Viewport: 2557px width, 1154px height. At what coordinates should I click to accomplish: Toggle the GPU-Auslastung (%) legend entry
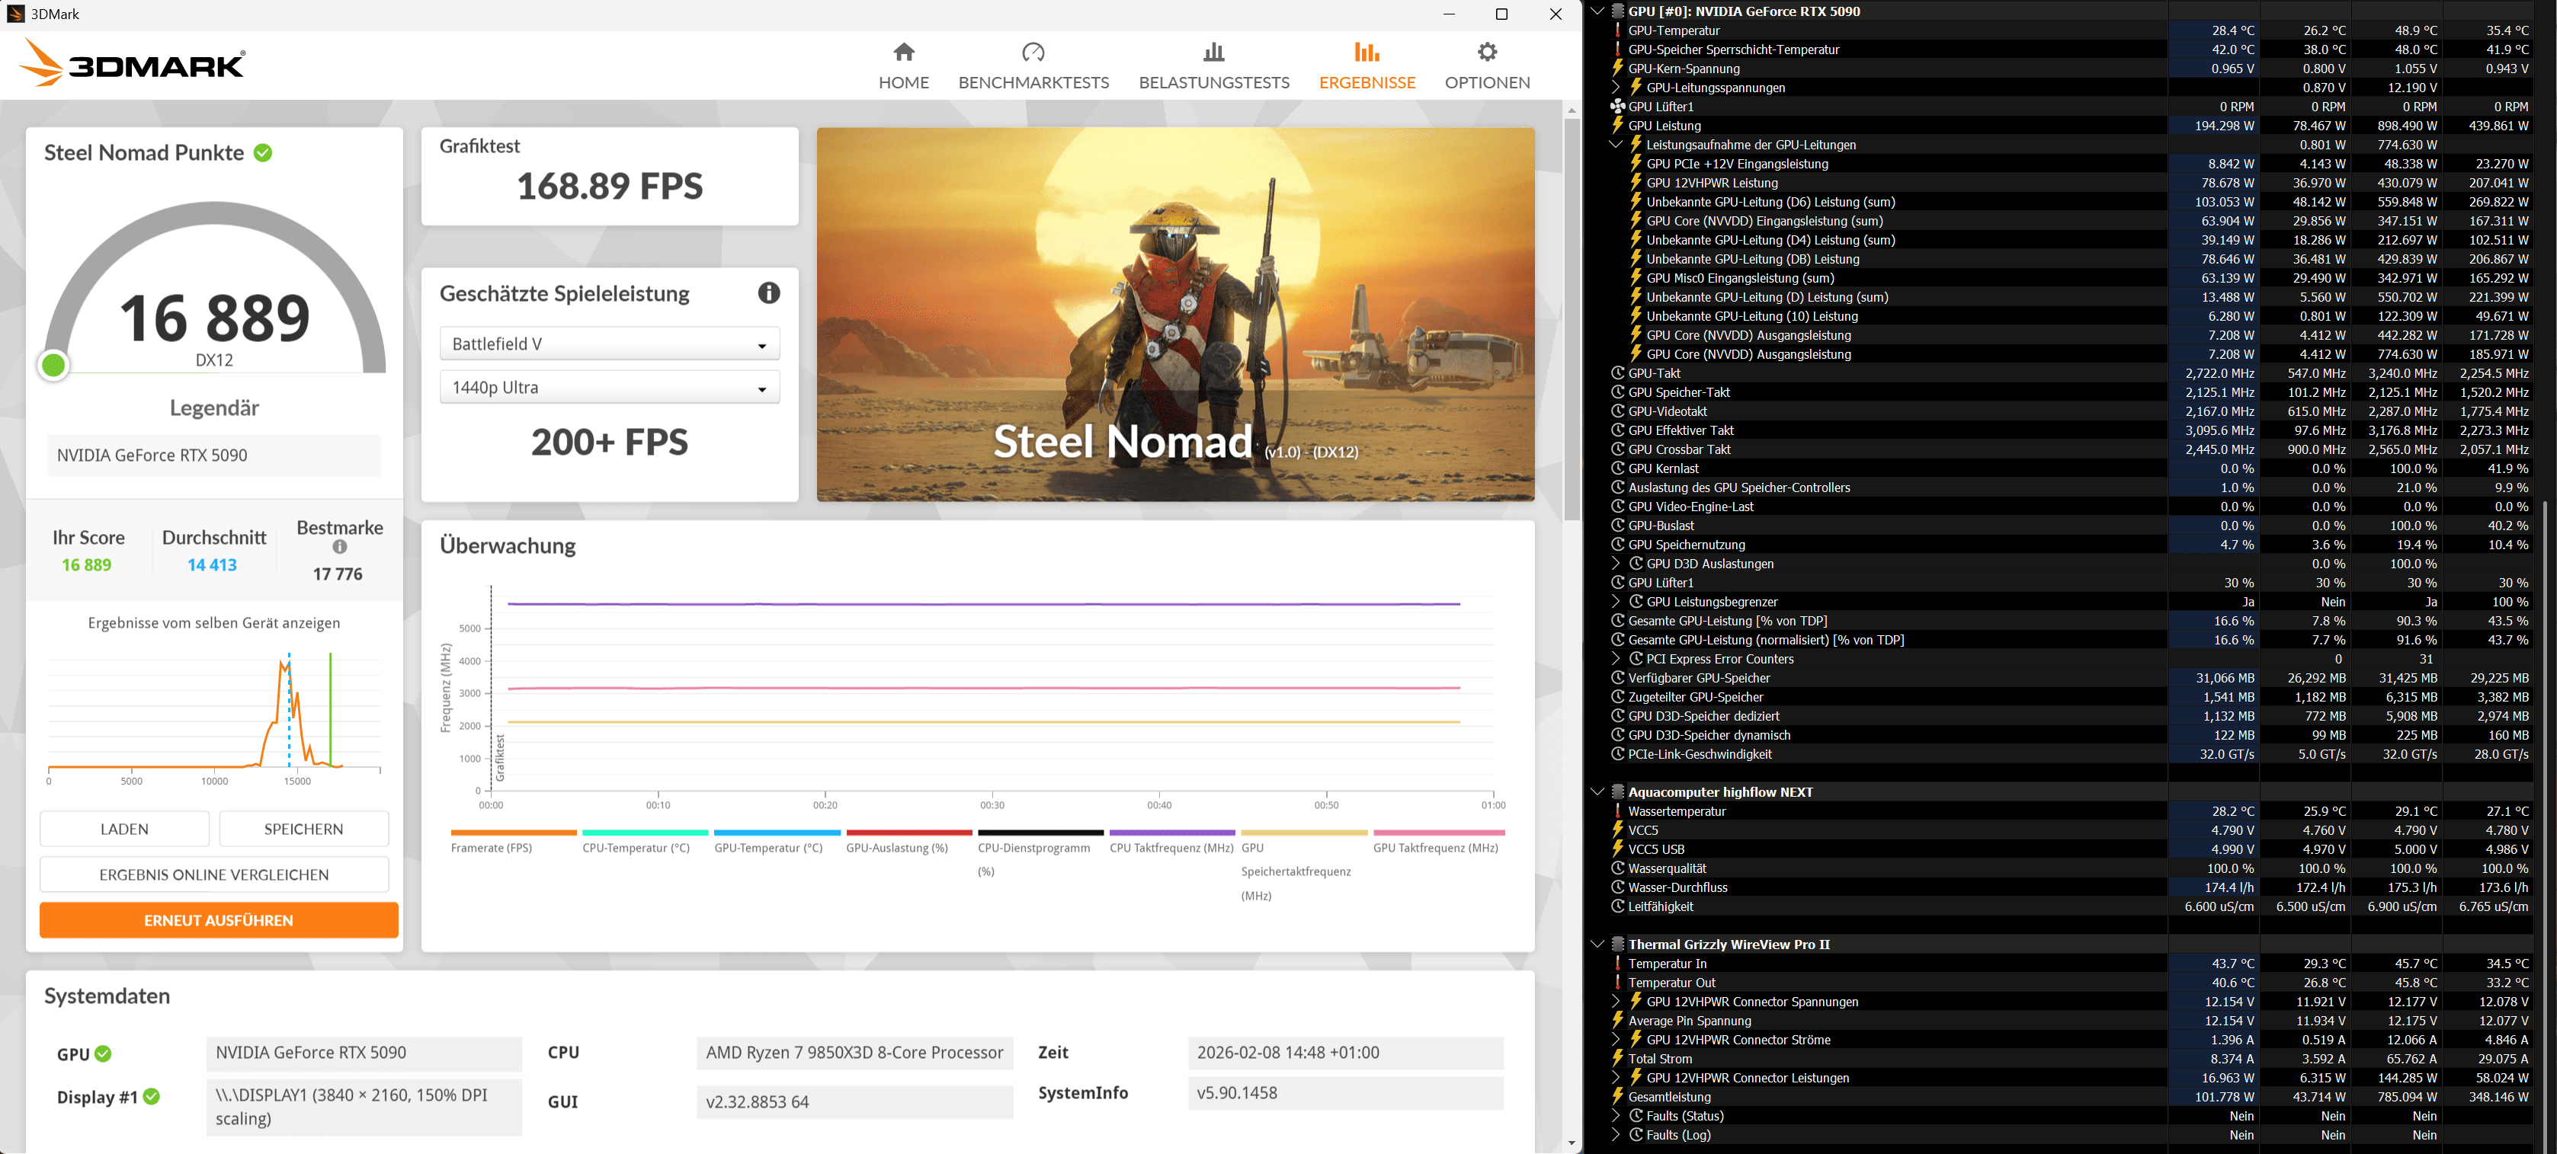point(896,847)
